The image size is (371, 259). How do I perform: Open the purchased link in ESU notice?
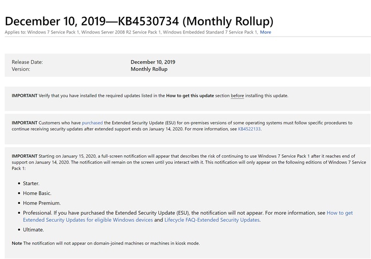pyautogui.click(x=92, y=123)
